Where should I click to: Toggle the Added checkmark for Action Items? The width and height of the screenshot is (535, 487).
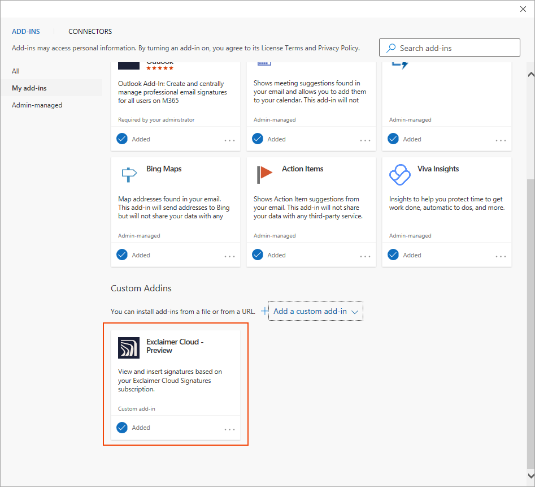[x=258, y=255]
